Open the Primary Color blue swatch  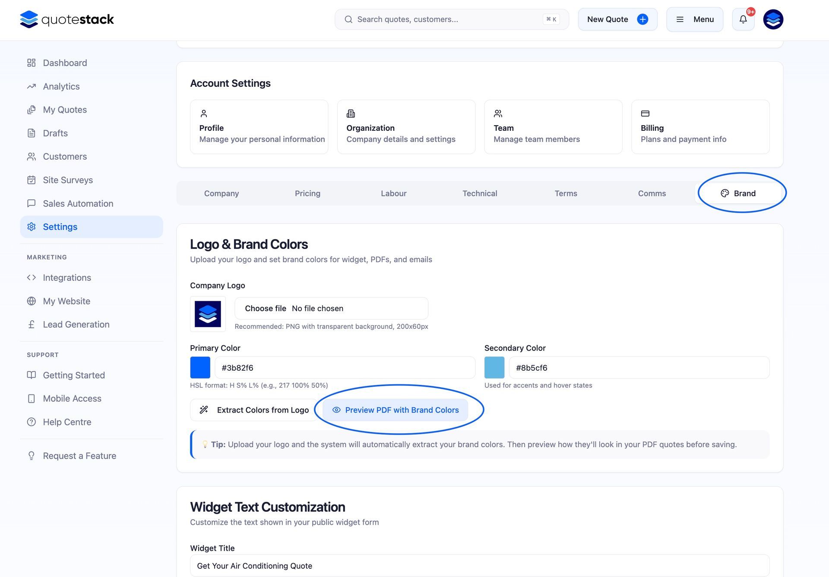[200, 368]
